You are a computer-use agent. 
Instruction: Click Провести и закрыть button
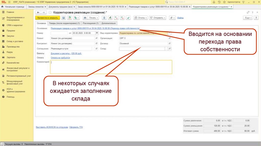click(x=47, y=18)
